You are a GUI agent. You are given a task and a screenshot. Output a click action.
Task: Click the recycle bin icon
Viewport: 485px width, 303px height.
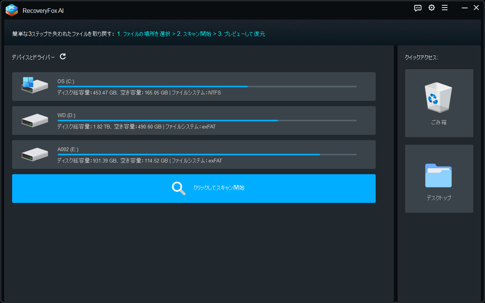439,97
